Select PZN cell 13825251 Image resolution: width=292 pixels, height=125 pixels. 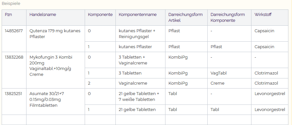(x=14, y=102)
